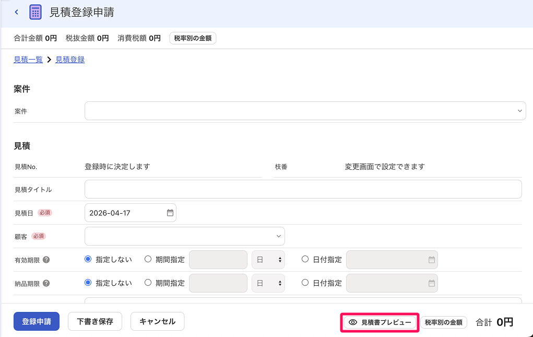Select 日付指定 for 有効期限
This screenshot has width=533, height=337.
[305, 260]
